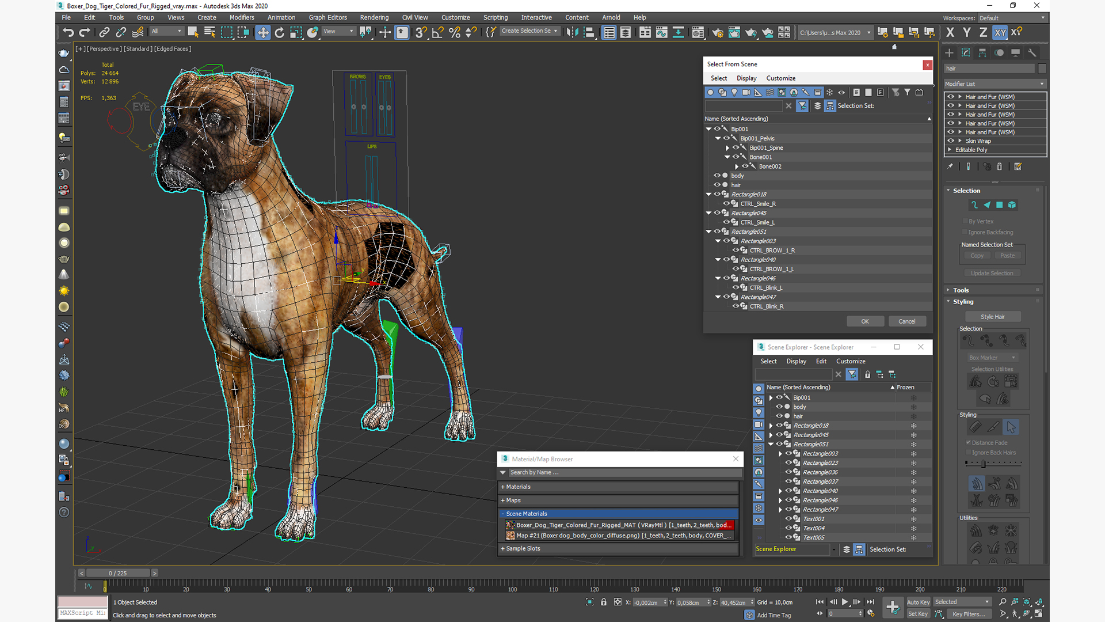The height and width of the screenshot is (622, 1105).
Task: Open the selection filter All dropdown
Action: (x=166, y=31)
